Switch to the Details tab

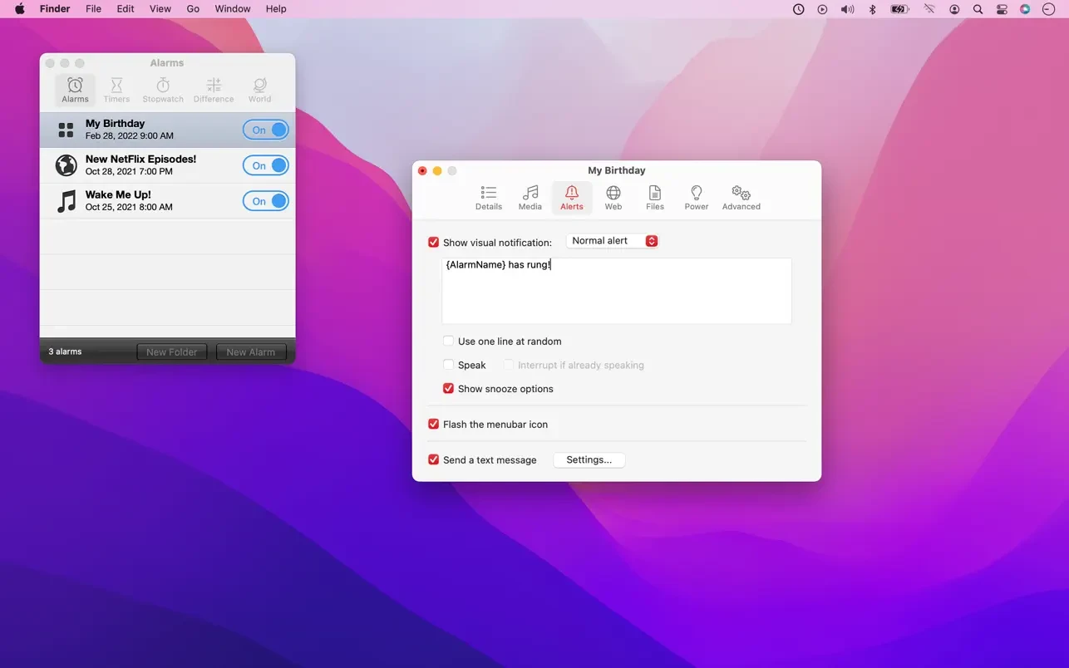pos(489,198)
